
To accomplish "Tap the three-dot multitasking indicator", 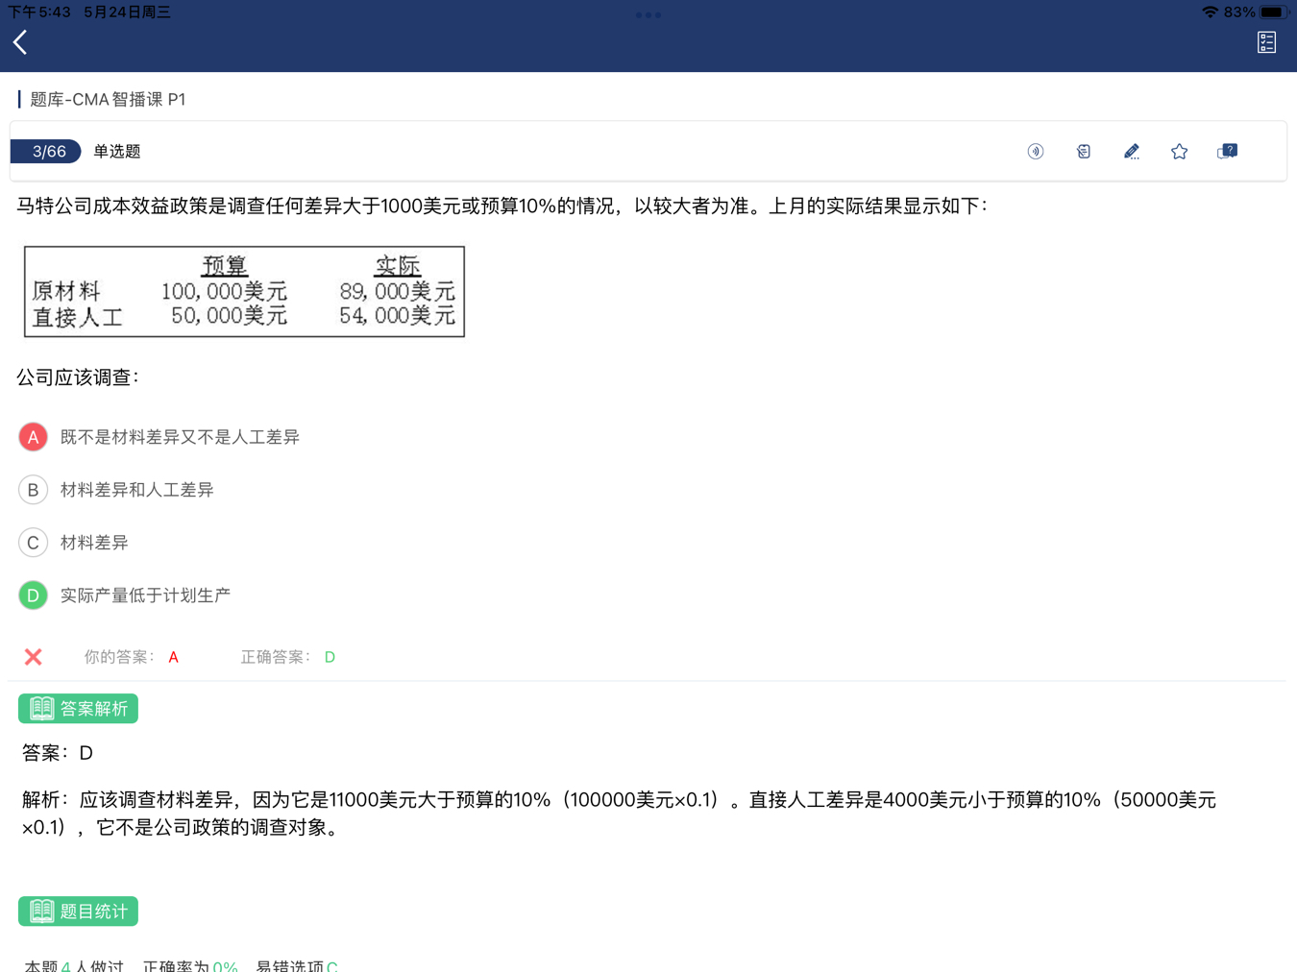I will point(648,15).
